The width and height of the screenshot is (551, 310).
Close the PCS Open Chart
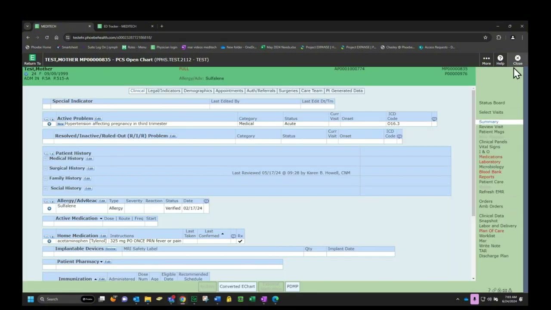[x=517, y=60]
